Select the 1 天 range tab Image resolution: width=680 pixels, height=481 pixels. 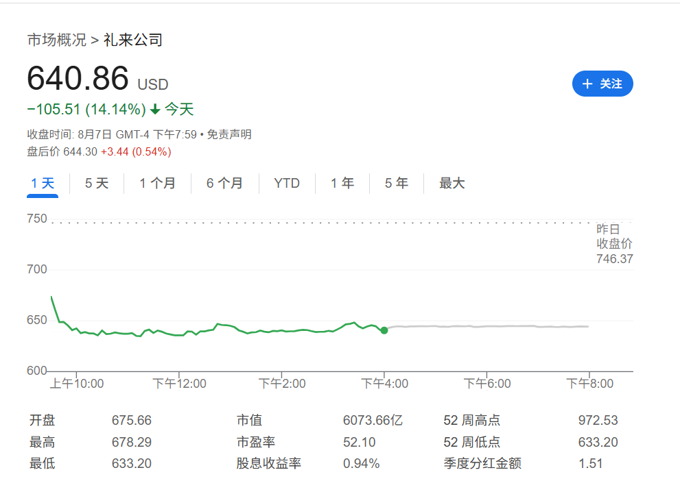click(x=43, y=183)
